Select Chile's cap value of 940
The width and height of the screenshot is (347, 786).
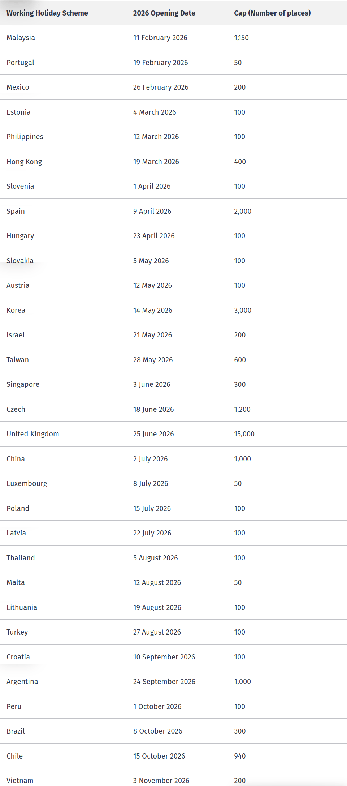click(x=240, y=756)
